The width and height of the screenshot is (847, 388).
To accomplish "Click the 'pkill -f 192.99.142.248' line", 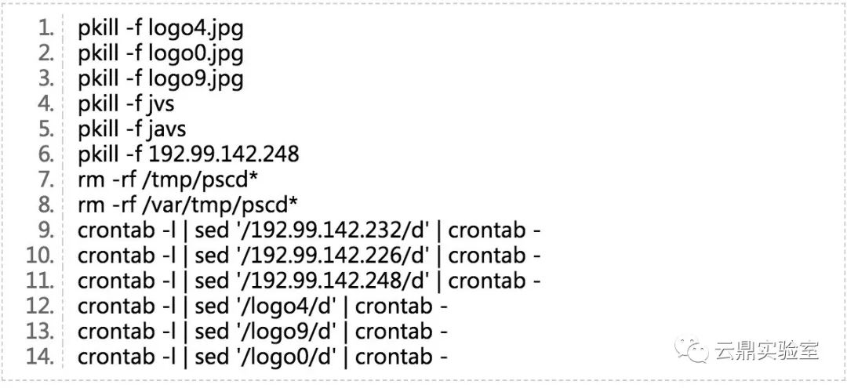I will (x=188, y=154).
